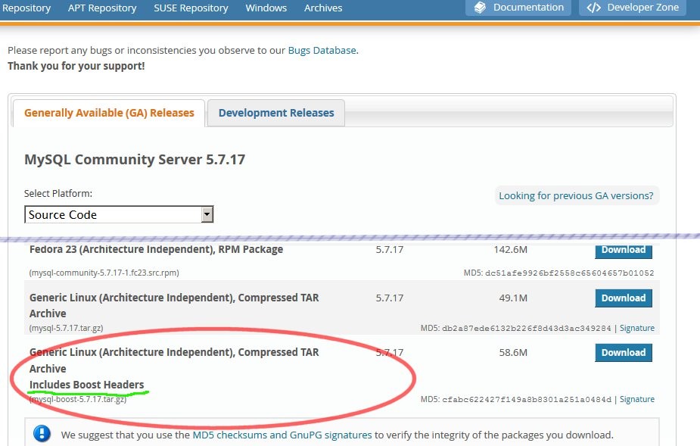700x446 pixels.
Task: Click filename mysql-community-5.7.17-1.fc23.src.rpm
Action: coord(104,273)
